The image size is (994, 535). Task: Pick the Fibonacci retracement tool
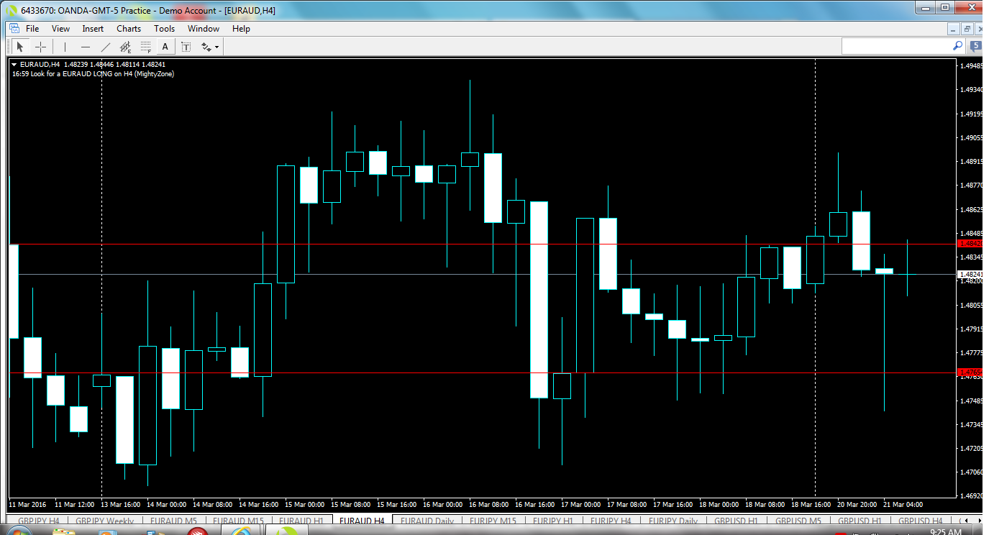(145, 47)
